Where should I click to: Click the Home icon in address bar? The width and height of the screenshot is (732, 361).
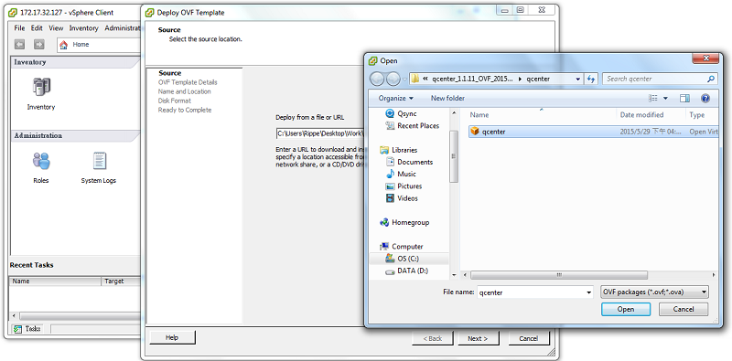click(x=64, y=45)
